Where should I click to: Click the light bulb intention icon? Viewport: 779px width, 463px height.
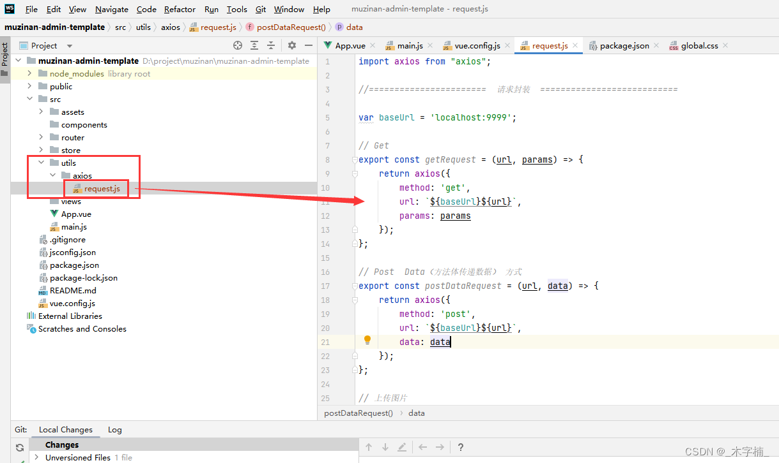[x=367, y=341]
